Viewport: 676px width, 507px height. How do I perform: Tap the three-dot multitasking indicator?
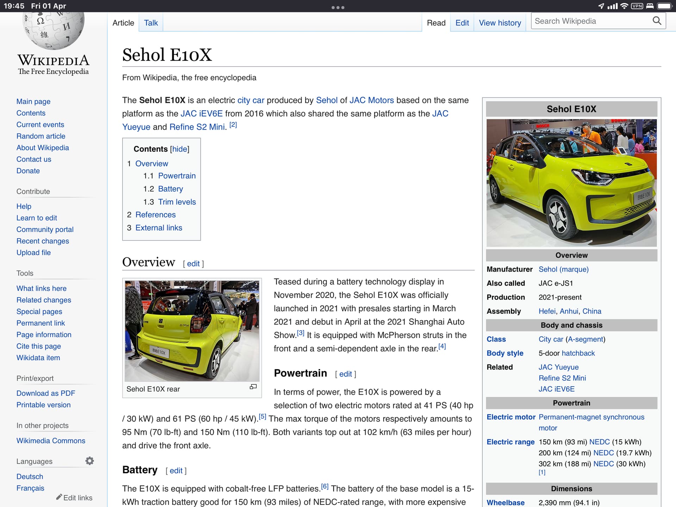coord(338,7)
